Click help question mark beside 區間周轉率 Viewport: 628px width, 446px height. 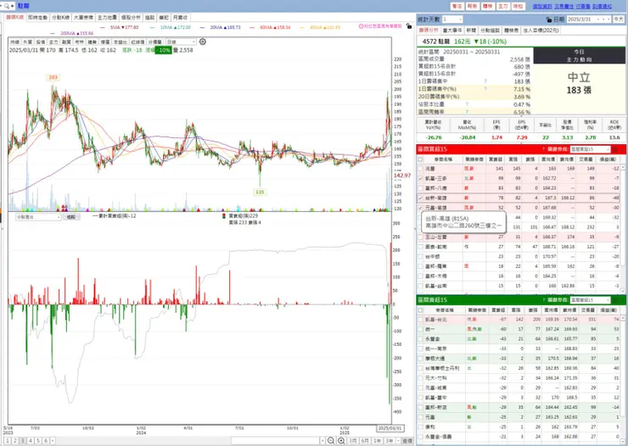tap(467, 112)
